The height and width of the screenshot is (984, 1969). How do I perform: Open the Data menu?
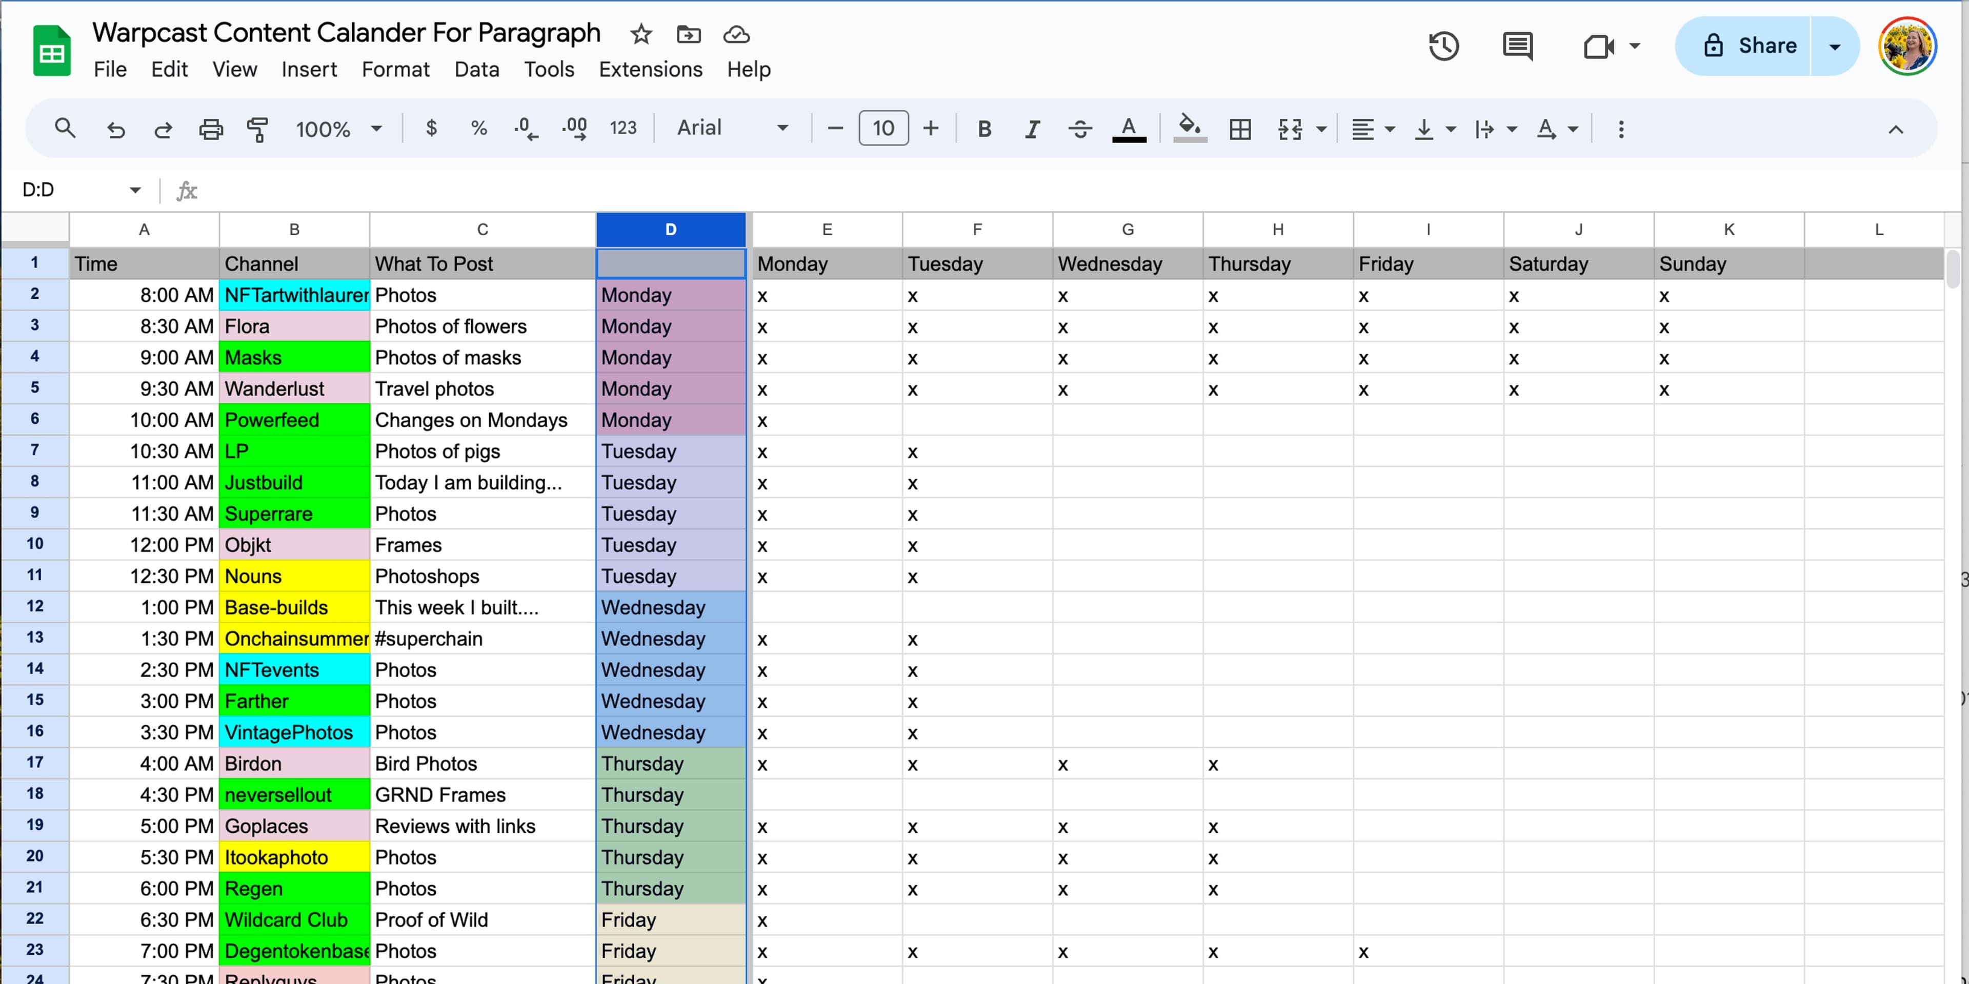[x=477, y=70]
